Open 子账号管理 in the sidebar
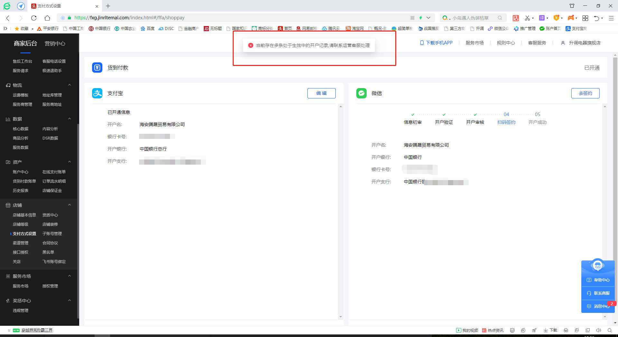This screenshot has width=618, height=337. pos(52,234)
